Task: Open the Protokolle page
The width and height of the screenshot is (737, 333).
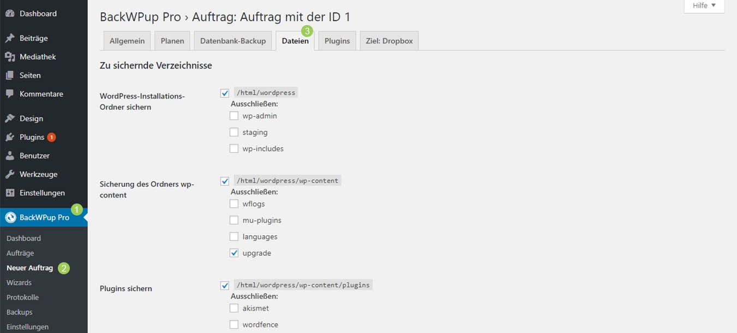Action: 22,297
